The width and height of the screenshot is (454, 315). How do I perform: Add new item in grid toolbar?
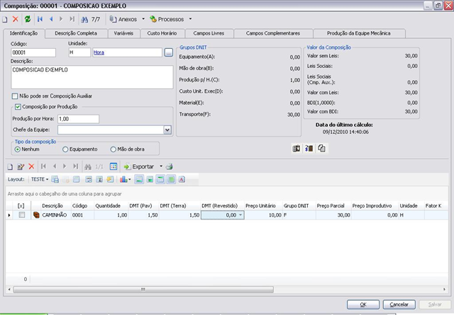pos(10,166)
